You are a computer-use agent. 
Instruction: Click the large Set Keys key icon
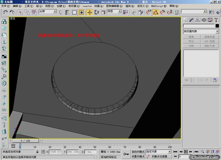[126, 154]
